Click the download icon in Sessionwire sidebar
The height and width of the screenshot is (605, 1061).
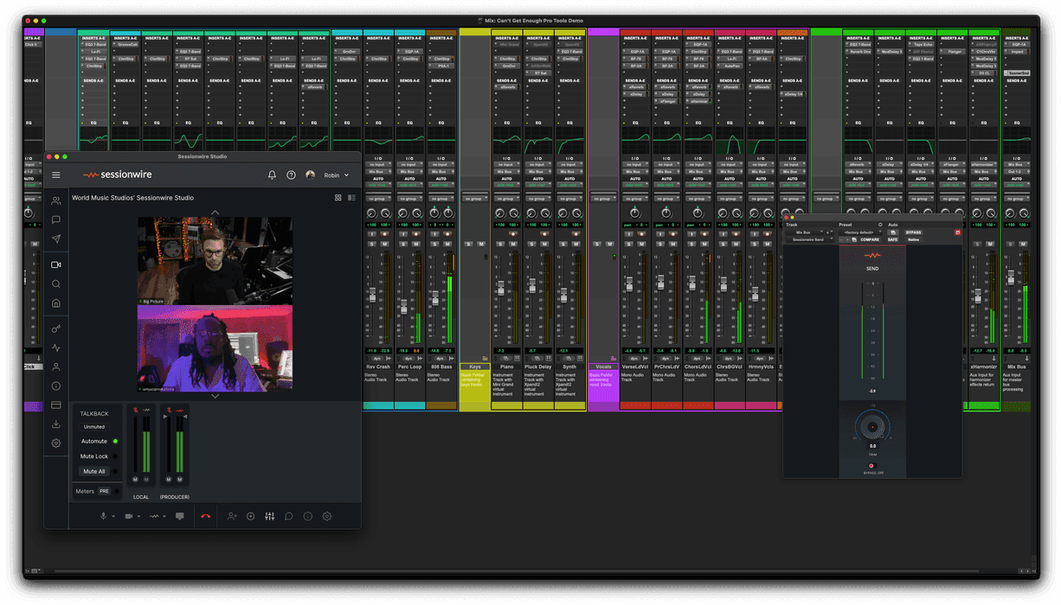[x=55, y=423]
